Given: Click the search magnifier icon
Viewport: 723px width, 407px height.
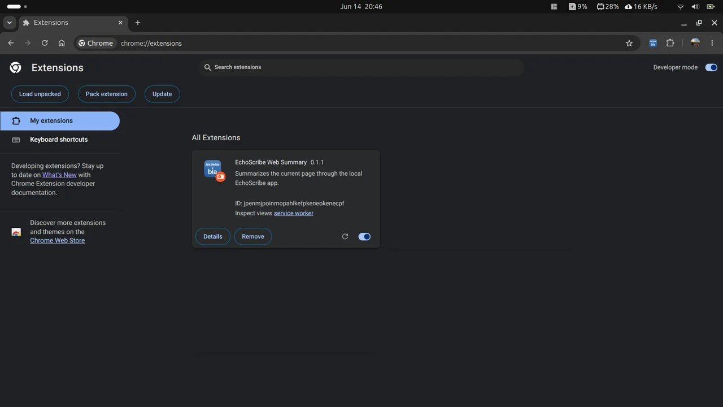Looking at the screenshot, I should point(208,67).
